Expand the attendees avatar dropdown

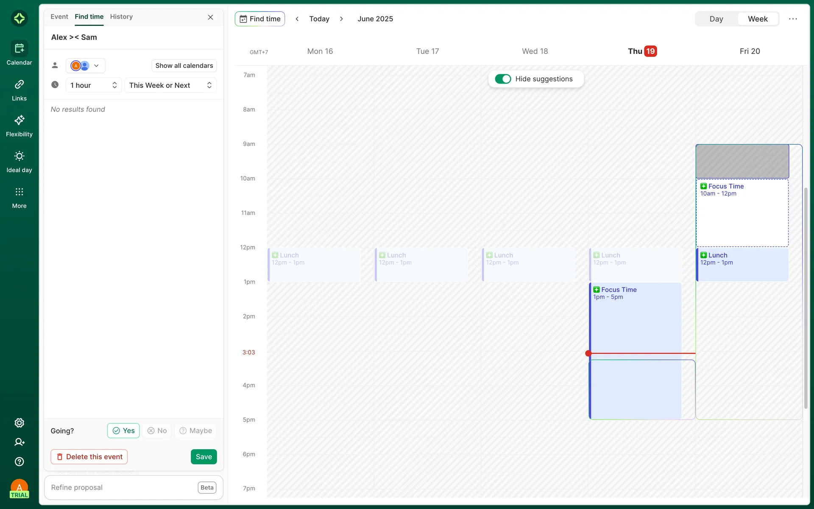point(86,66)
